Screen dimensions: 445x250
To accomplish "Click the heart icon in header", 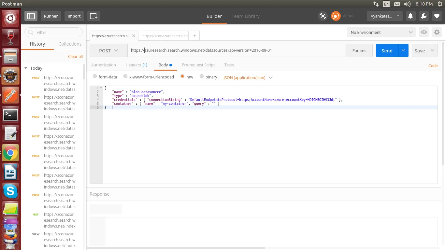I will click(437, 16).
